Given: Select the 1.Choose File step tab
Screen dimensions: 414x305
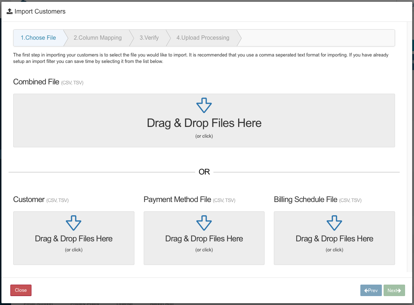Looking at the screenshot, I should point(38,38).
